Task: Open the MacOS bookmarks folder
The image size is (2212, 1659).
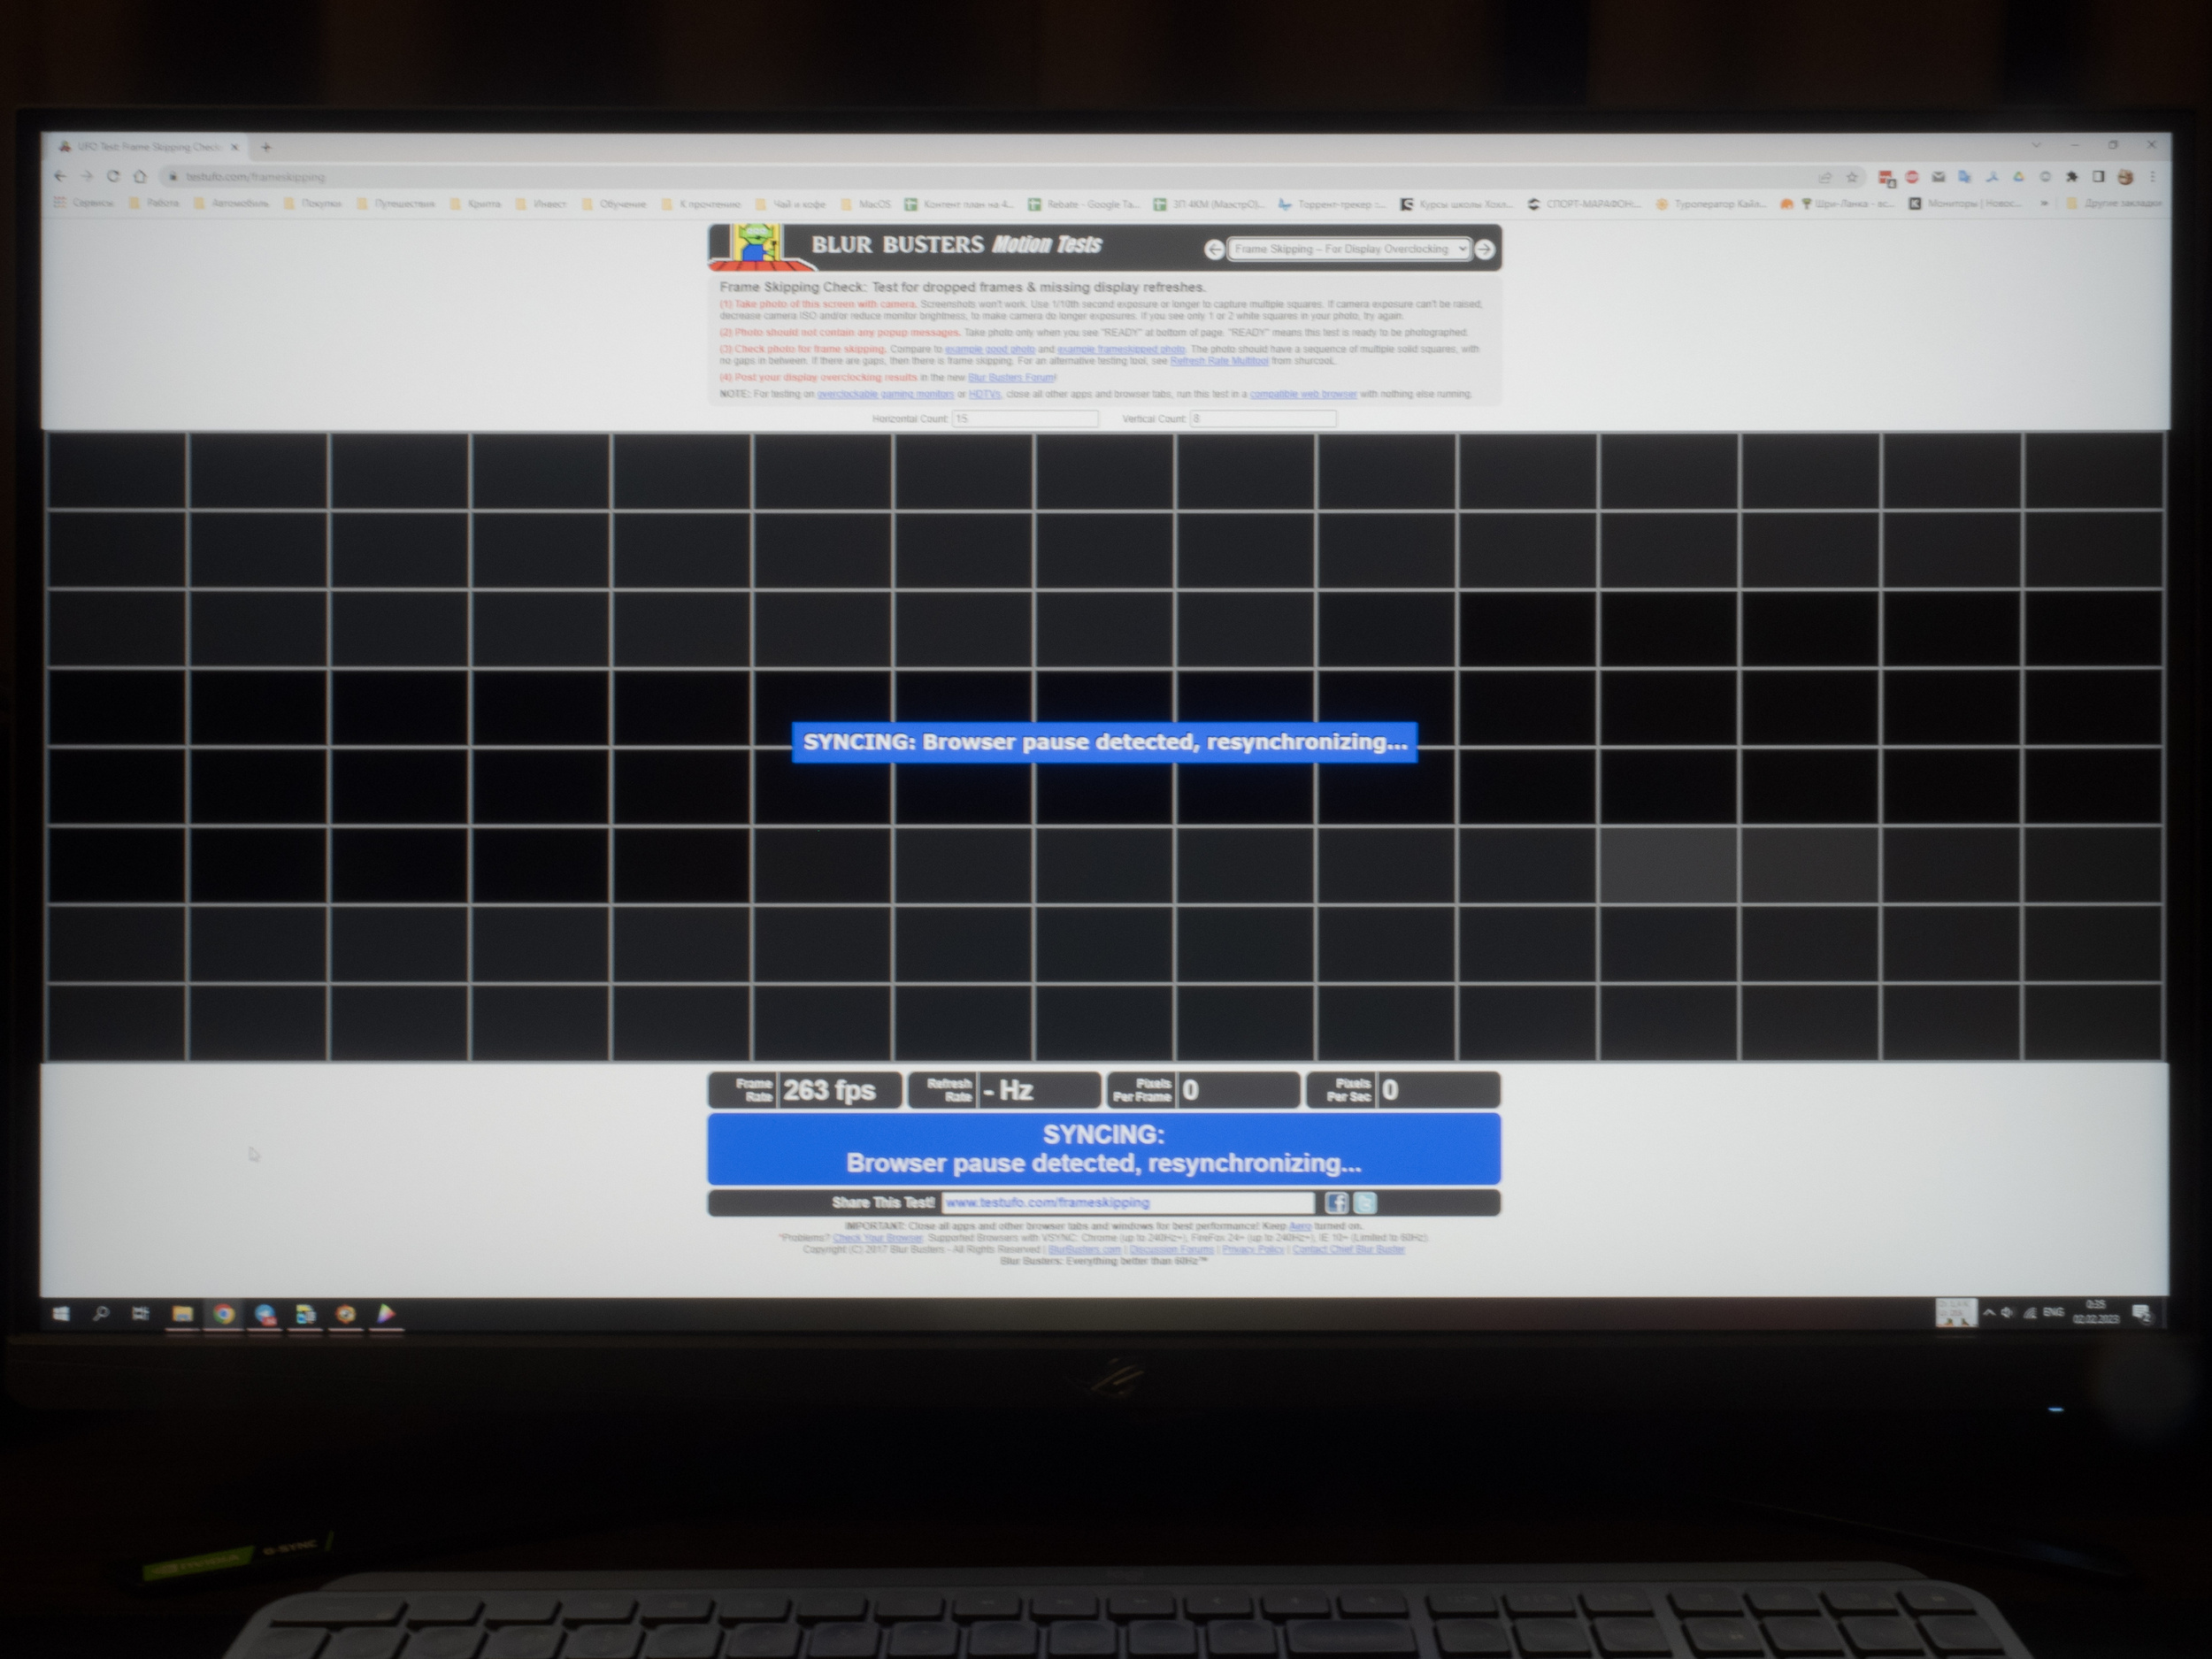Action: (x=865, y=204)
